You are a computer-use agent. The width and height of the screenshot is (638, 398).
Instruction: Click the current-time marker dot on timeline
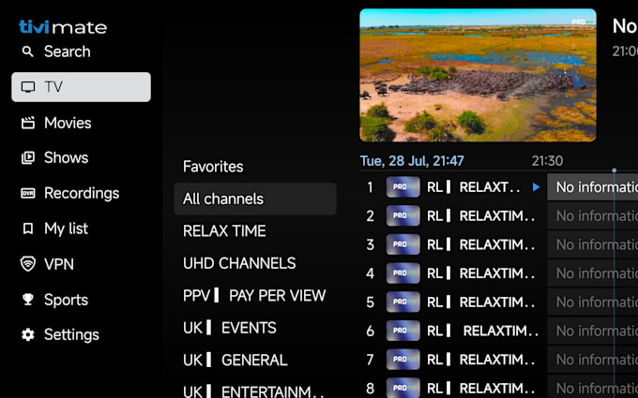coord(614,170)
